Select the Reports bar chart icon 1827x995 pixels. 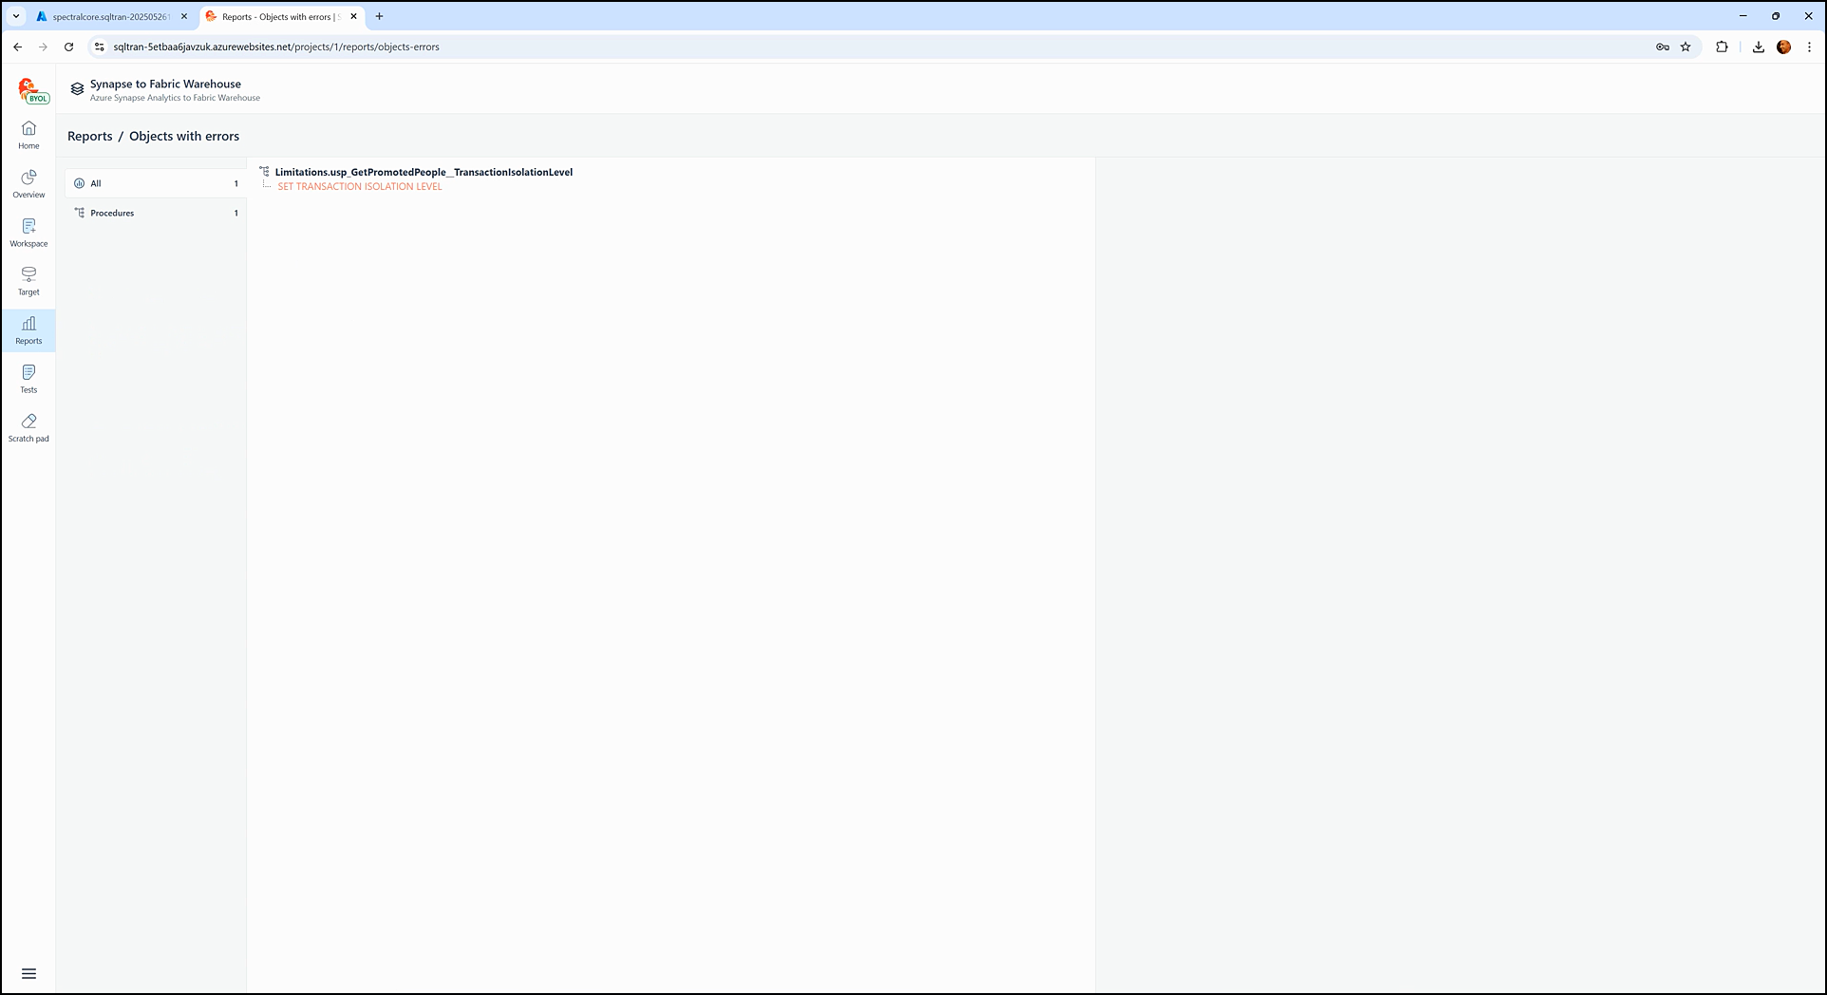coord(28,330)
